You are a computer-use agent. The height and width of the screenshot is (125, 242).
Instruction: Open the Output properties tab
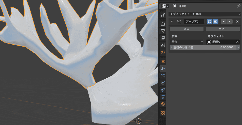click(163, 31)
